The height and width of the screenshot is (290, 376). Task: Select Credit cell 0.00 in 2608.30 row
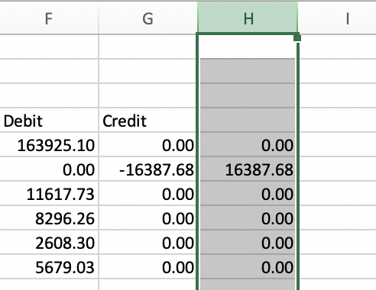point(147,242)
